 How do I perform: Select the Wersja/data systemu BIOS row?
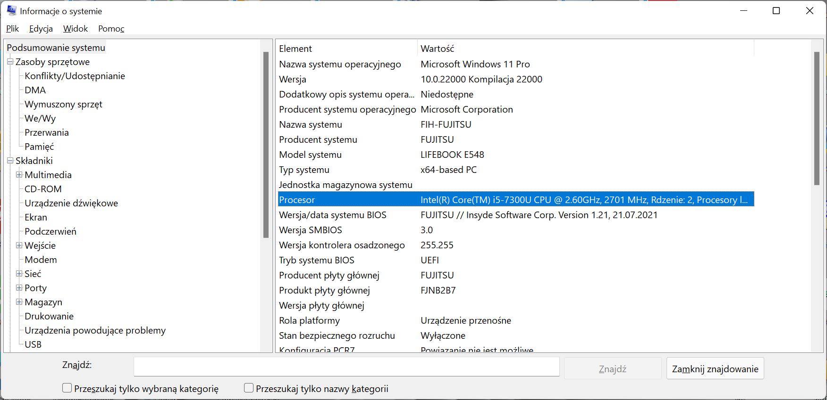[516, 215]
